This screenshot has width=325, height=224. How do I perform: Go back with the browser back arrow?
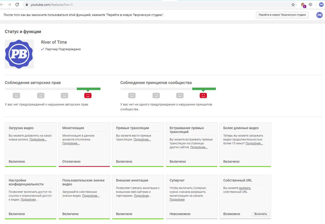click(2, 5)
